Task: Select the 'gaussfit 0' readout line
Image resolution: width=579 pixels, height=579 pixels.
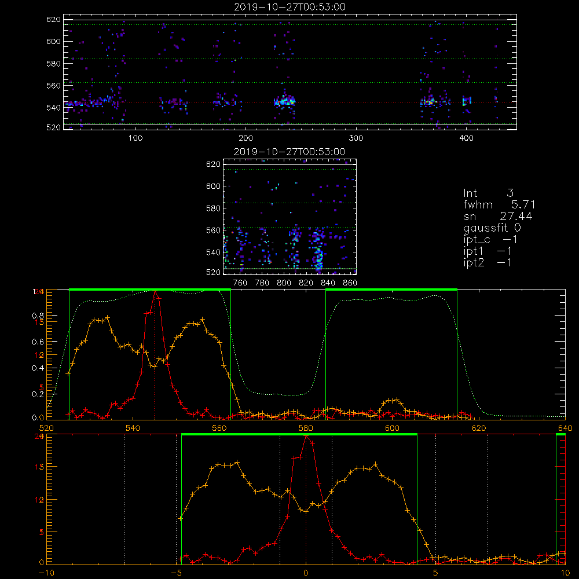Action: coord(492,228)
